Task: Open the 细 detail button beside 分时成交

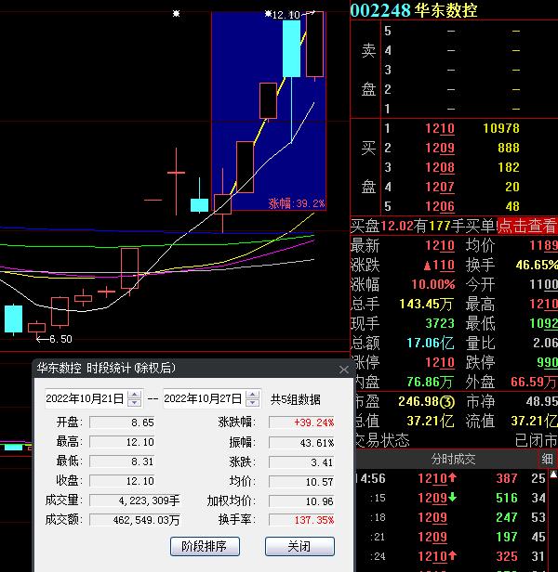Action: (548, 459)
